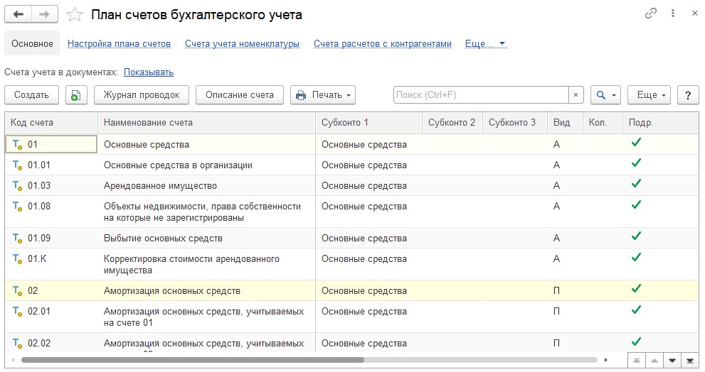Toggle Подр. checkmark for account 01.08
This screenshot has width=705, height=372.
pos(636,205)
